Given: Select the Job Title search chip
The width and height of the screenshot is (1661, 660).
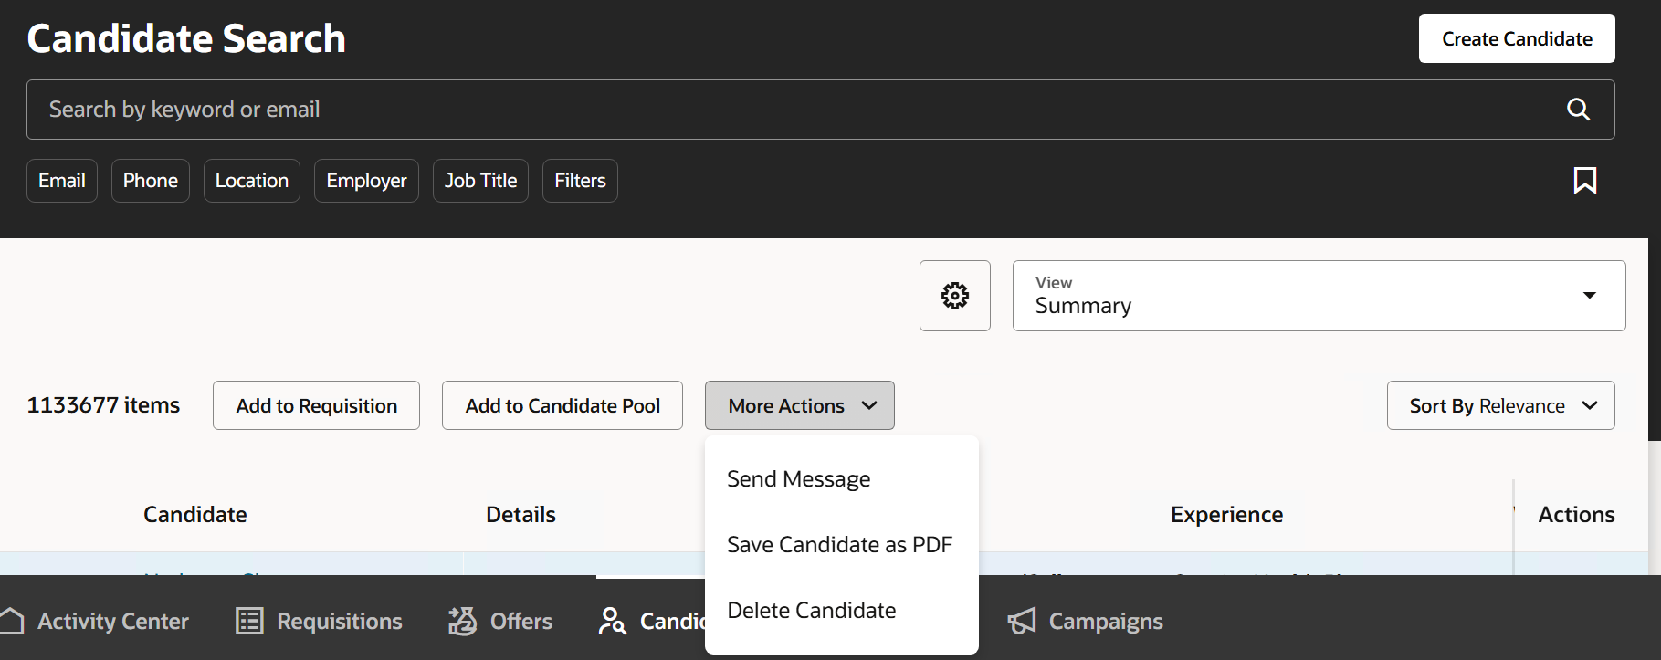Looking at the screenshot, I should tap(480, 181).
